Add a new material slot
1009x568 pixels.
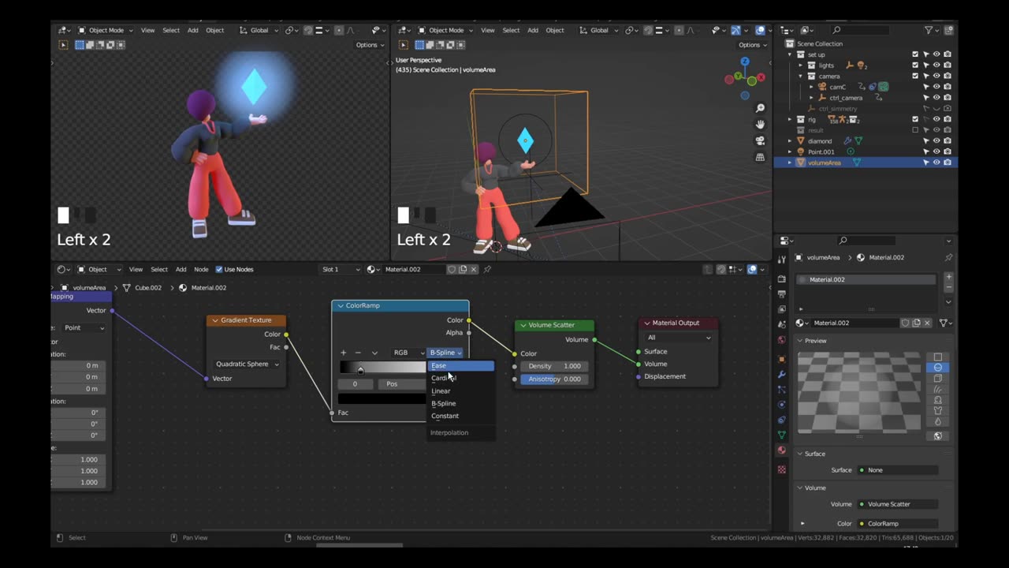948,278
